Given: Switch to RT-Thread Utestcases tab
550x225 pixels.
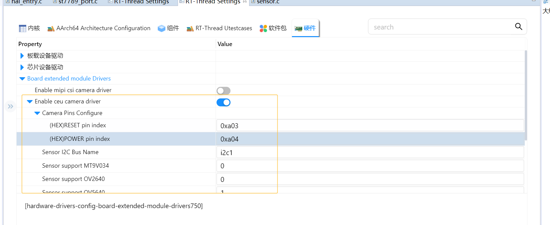Looking at the screenshot, I should point(219,28).
